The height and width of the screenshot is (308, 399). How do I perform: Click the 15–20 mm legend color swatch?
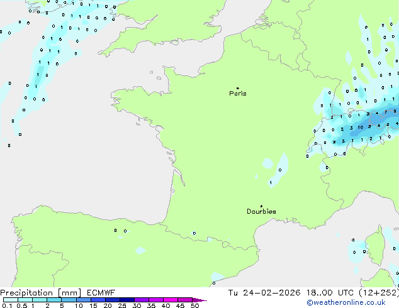(98, 300)
